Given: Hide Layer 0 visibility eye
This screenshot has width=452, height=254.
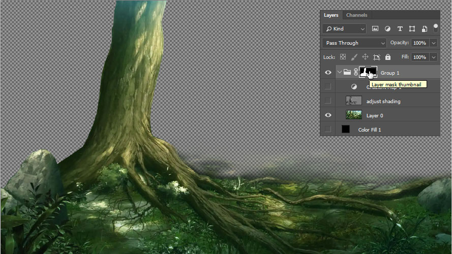Looking at the screenshot, I should point(328,115).
